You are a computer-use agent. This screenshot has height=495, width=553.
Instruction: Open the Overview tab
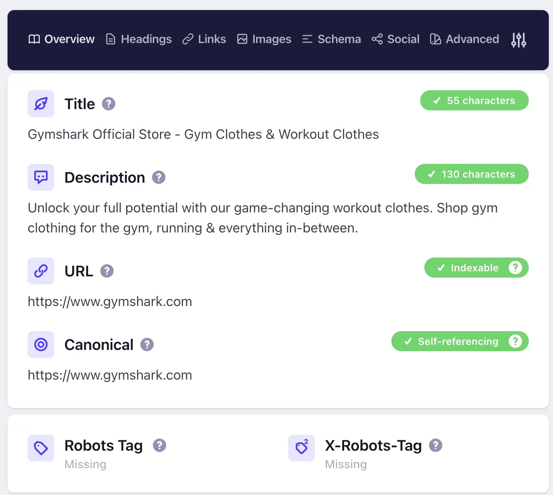tap(61, 39)
